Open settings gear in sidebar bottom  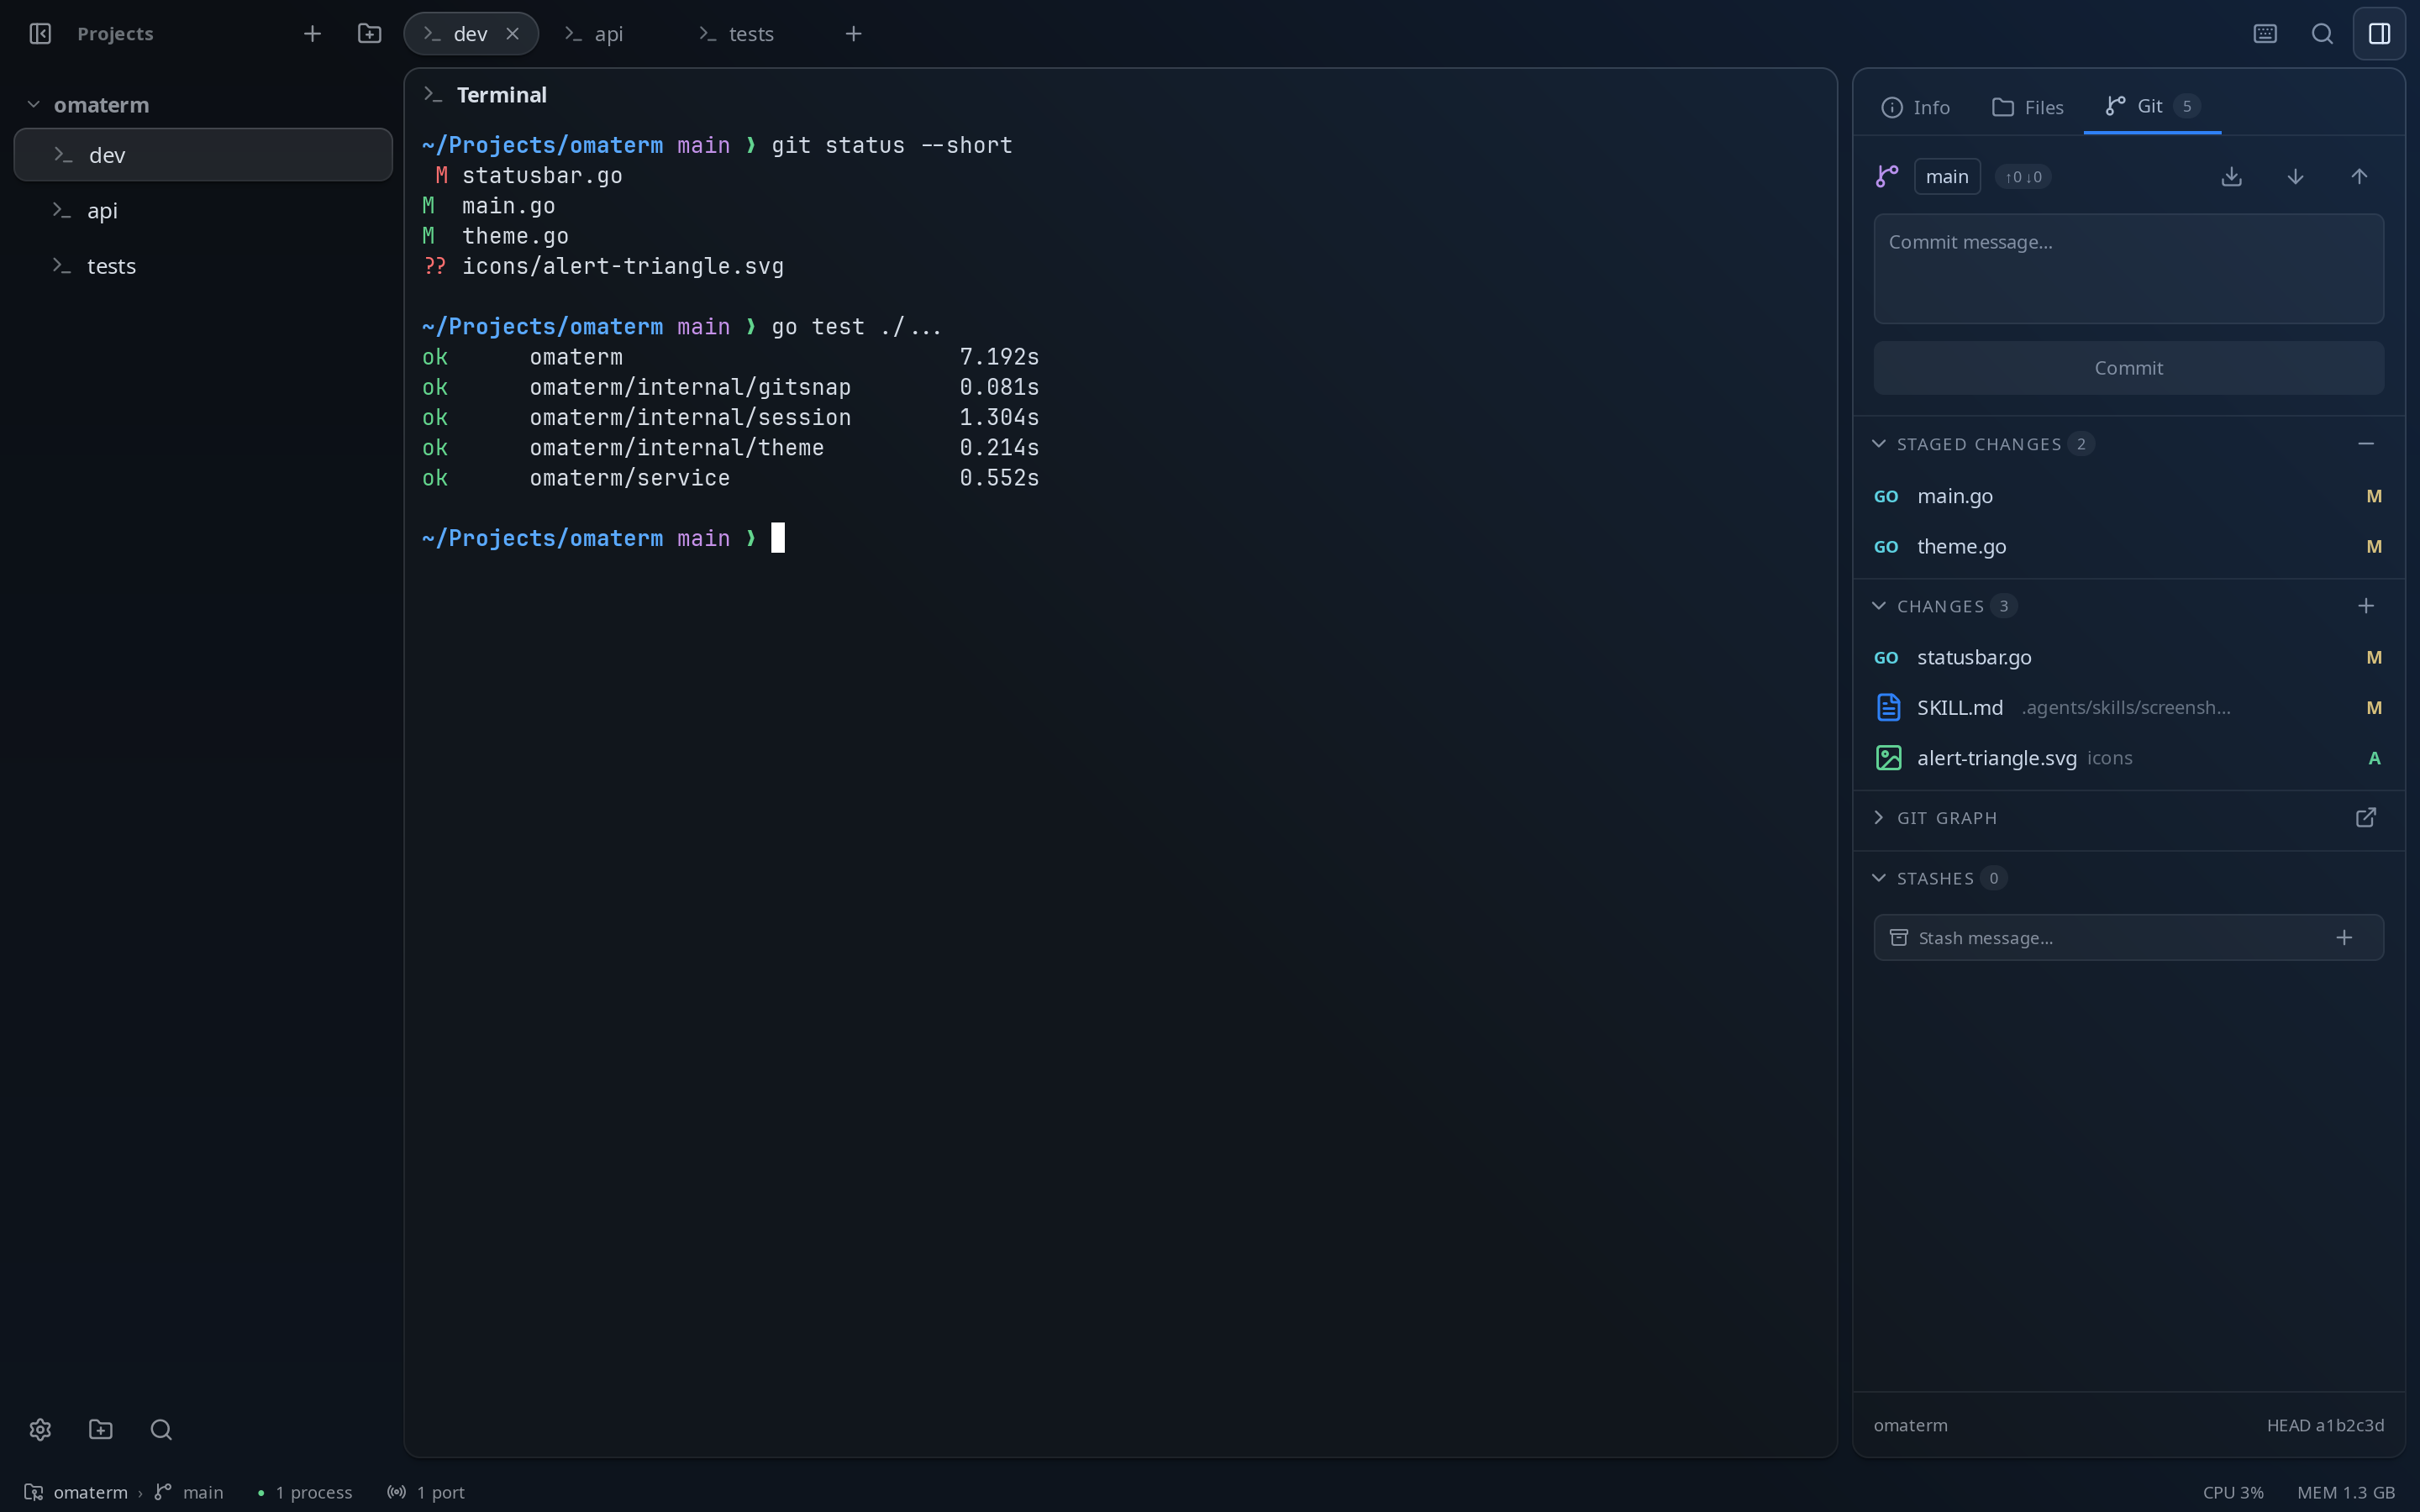coord(40,1430)
